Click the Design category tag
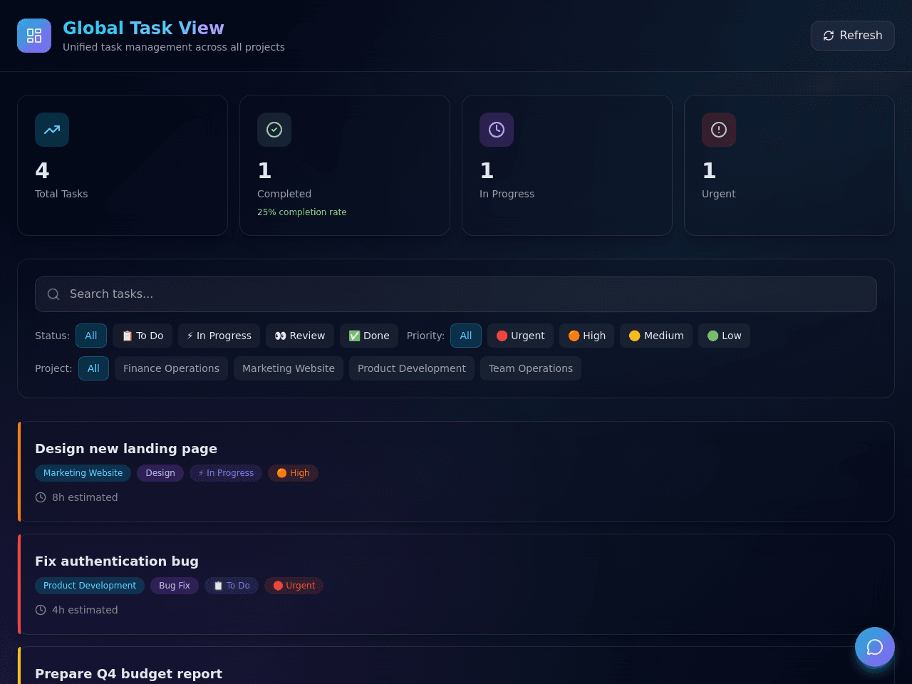This screenshot has height=684, width=912. click(x=160, y=473)
